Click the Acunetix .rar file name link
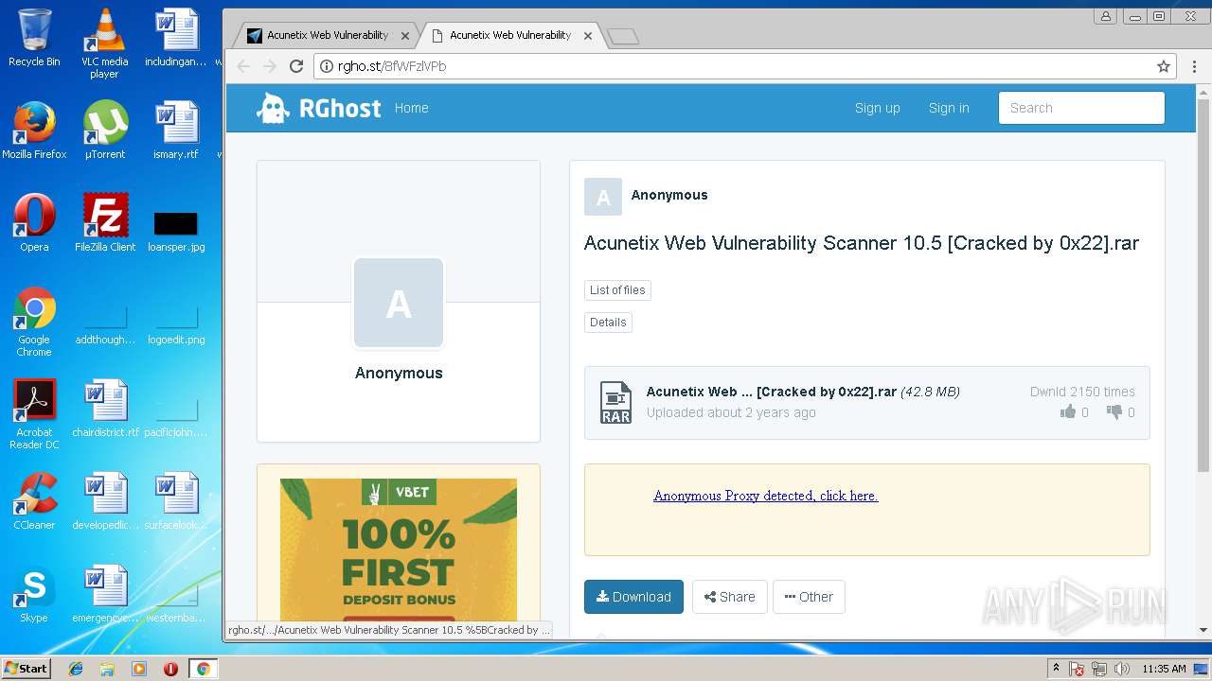 pos(772,392)
